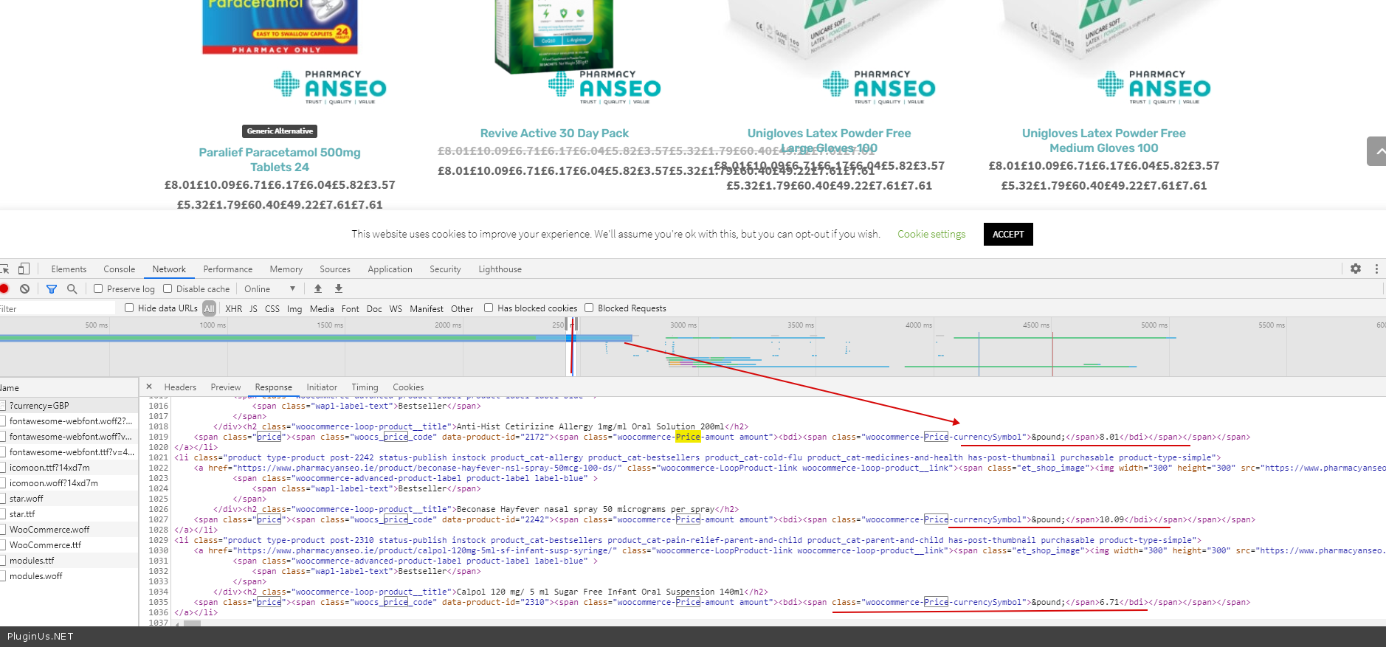Tick the Hide data URLs checkbox
Screen dimensions: 1386x647
(129, 308)
